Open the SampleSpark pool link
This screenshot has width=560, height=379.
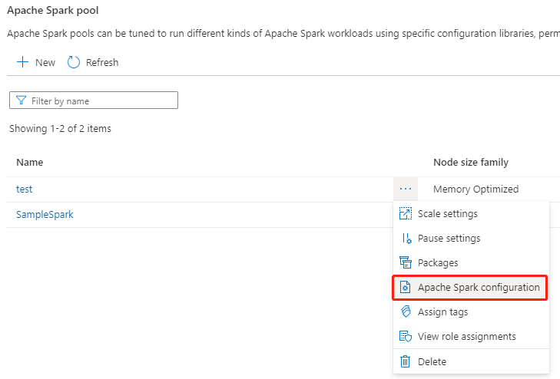tap(45, 214)
